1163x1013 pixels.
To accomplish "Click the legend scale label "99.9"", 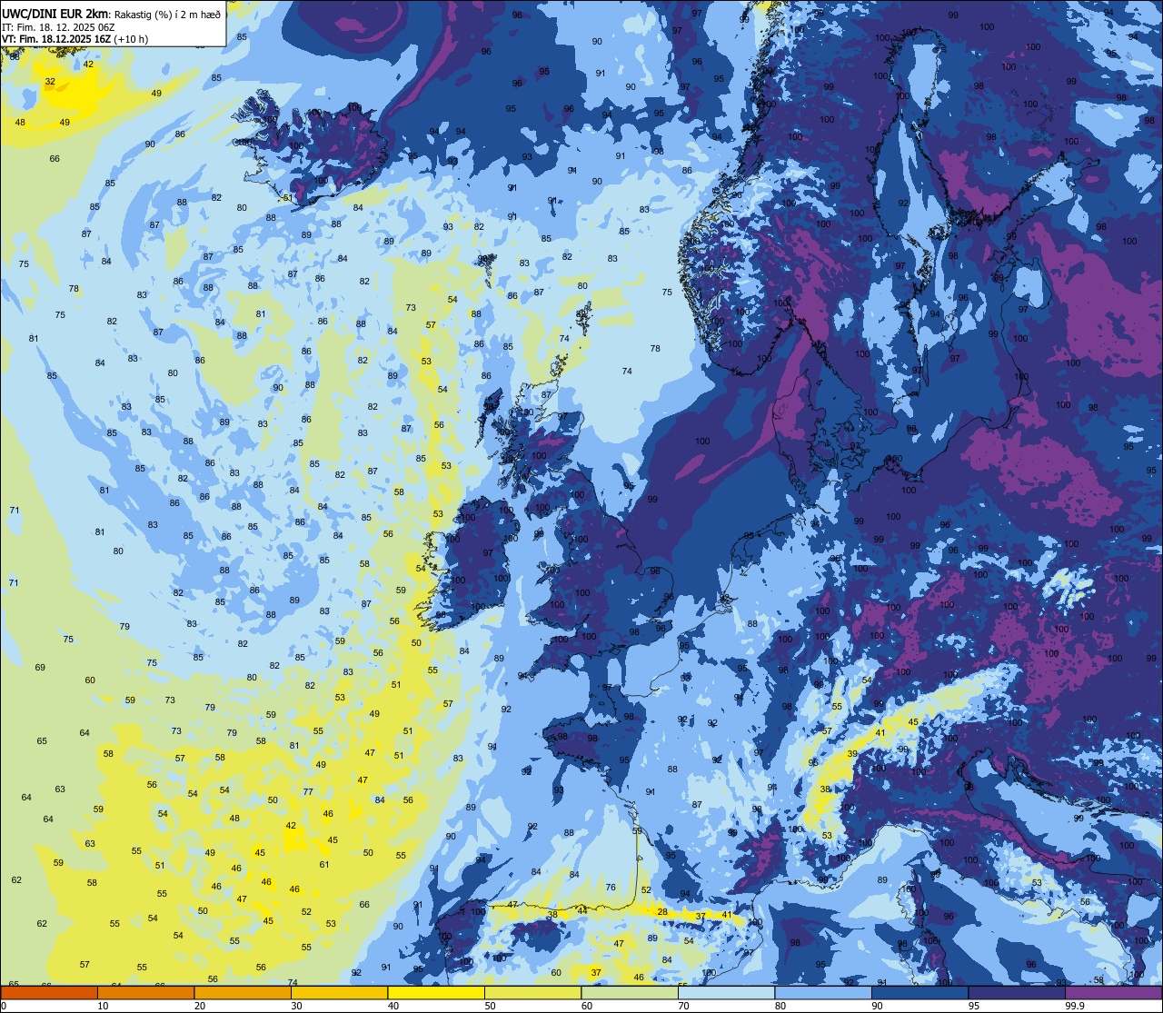I will coord(1075,1006).
